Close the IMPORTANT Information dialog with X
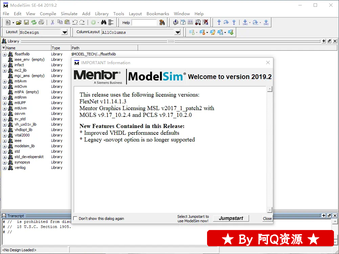The image size is (339, 254). [268, 62]
